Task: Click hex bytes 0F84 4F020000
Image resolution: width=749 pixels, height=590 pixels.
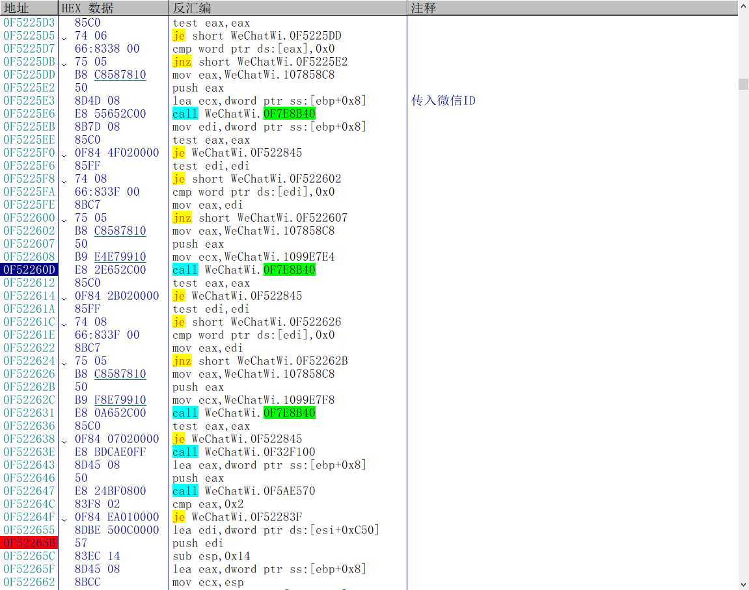Action: [116, 153]
